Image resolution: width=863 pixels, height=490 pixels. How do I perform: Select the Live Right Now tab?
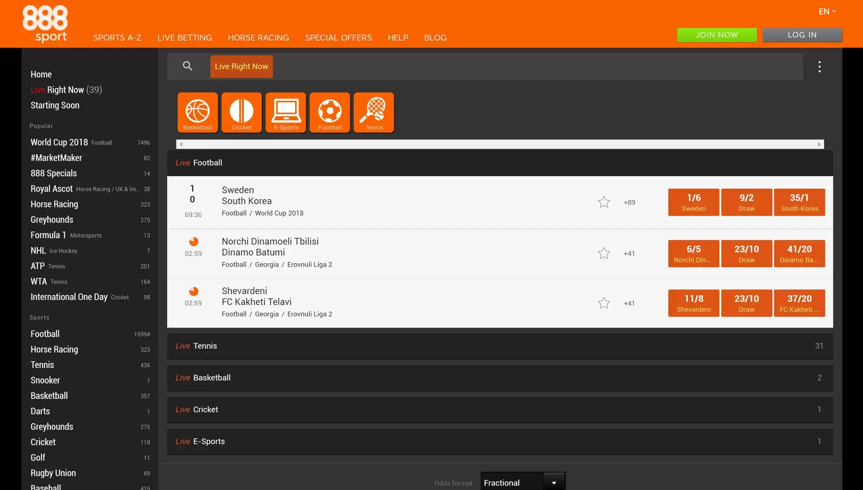(241, 66)
